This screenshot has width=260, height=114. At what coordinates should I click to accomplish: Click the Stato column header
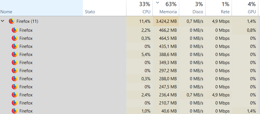[x=105, y=8]
